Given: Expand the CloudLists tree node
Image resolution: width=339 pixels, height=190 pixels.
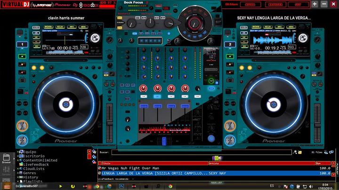Looking at the screenshot, I should click(x=18, y=169).
